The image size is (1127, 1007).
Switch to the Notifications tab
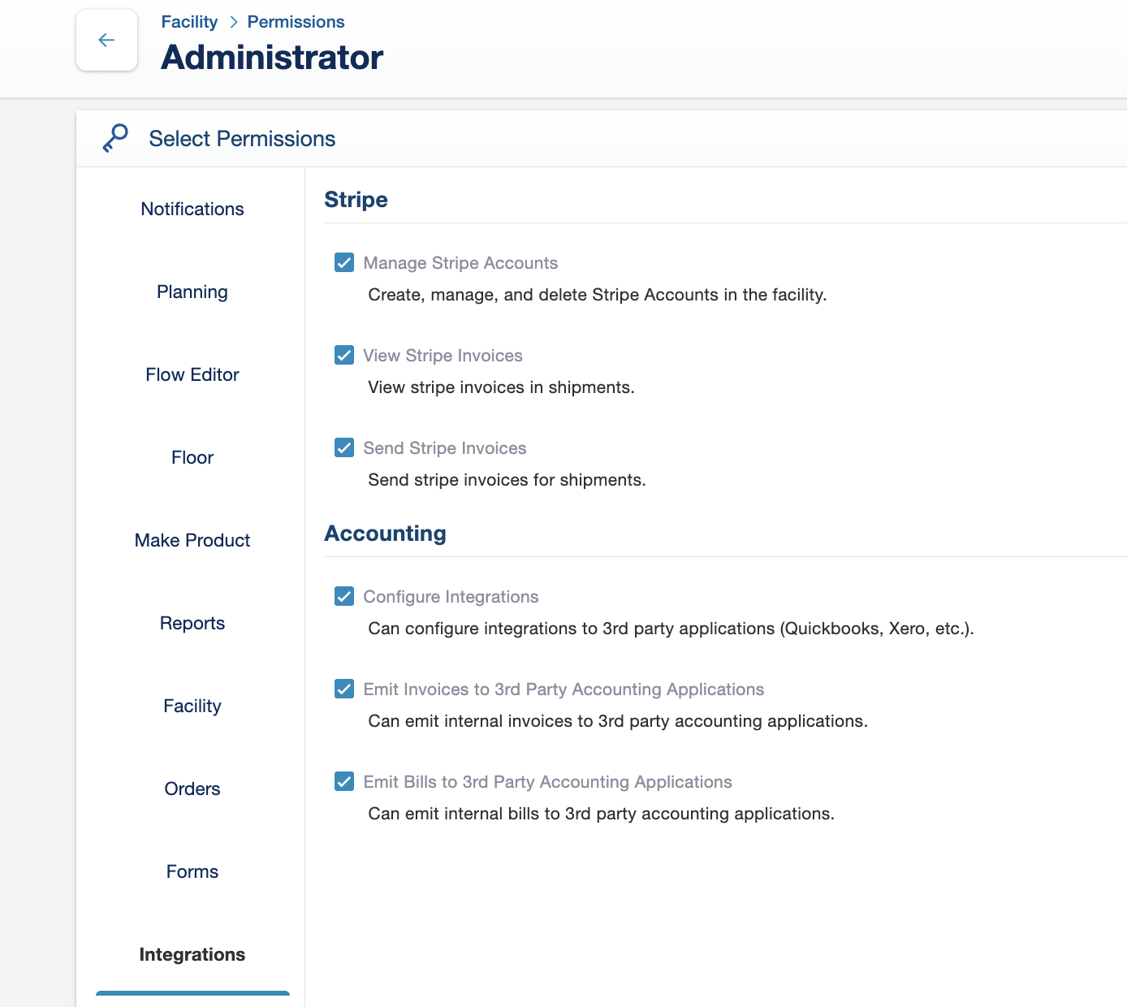[192, 209]
